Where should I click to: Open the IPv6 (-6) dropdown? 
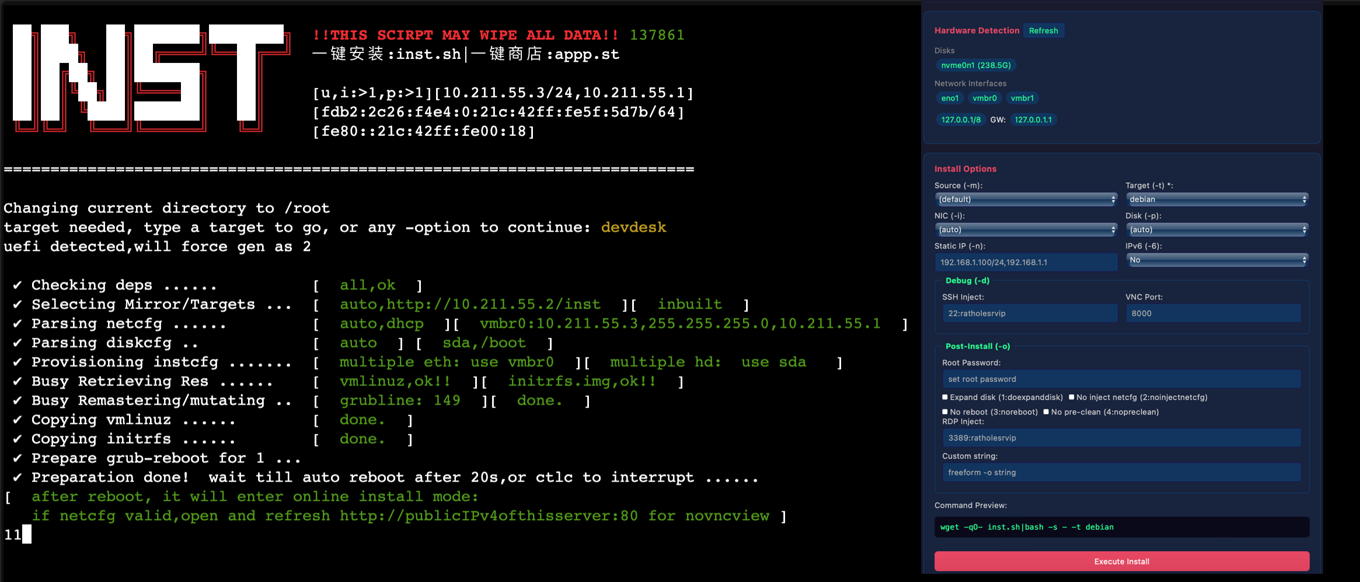(1217, 260)
